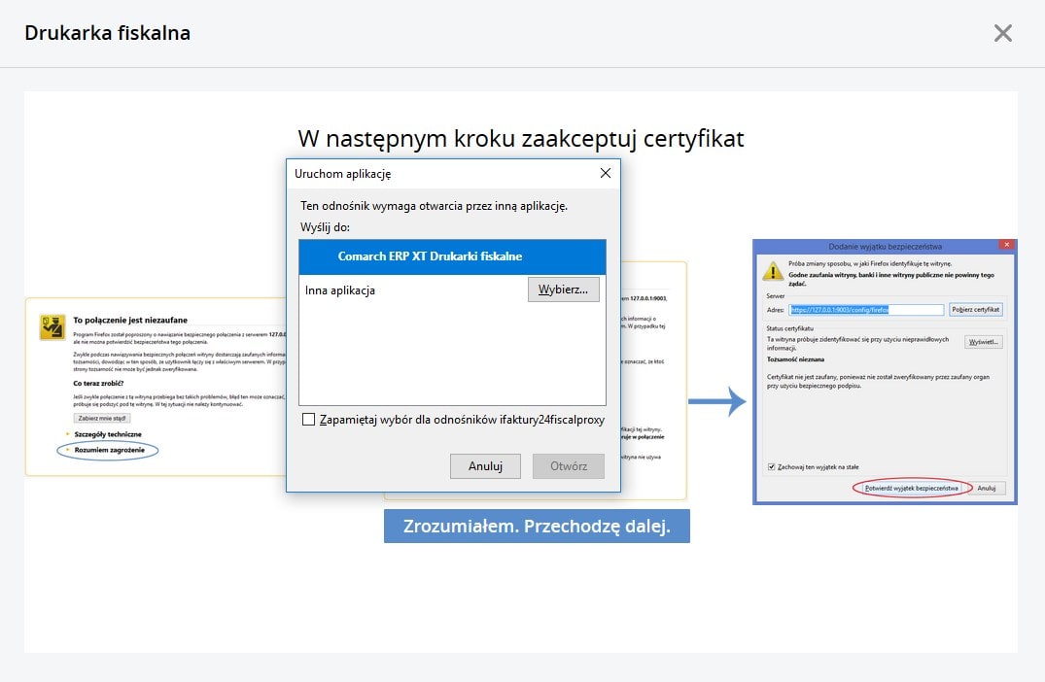Click the Wyświetl... button

pyautogui.click(x=983, y=342)
